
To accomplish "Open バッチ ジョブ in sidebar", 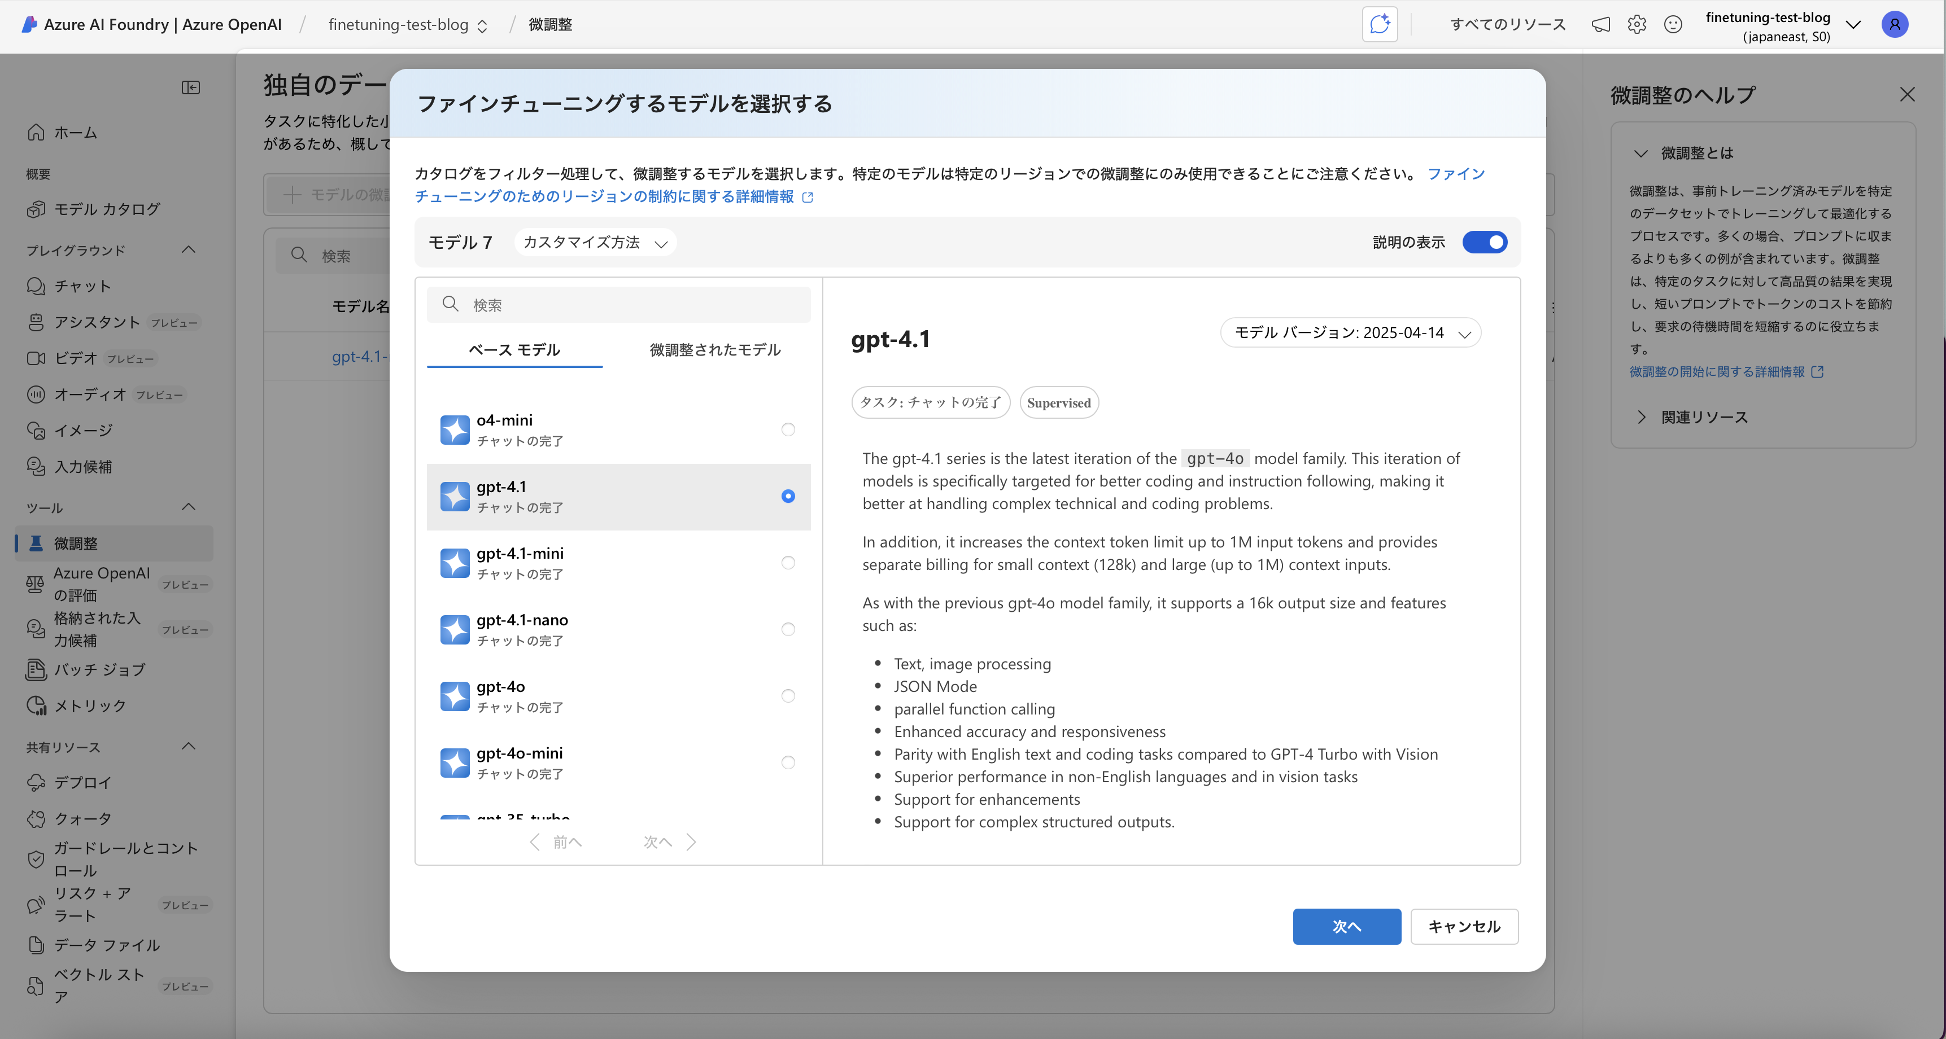I will (114, 670).
